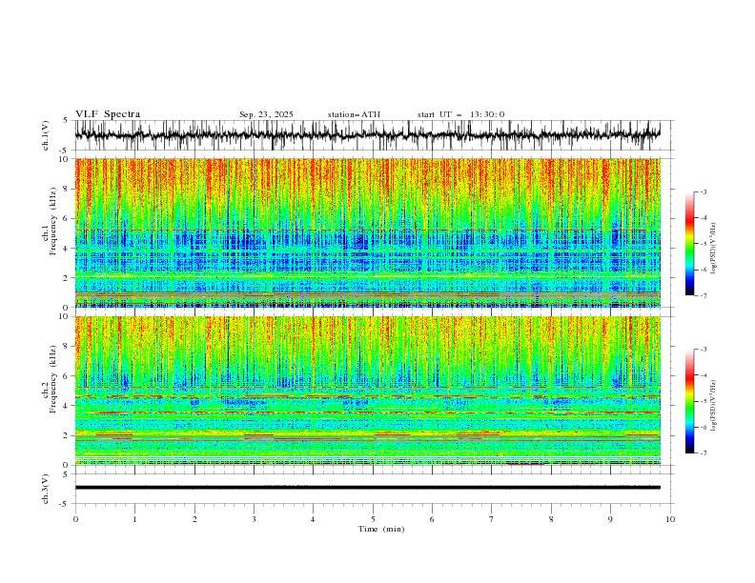The height and width of the screenshot is (583, 755).
Task: Click the "-7" tick on upper color bar
Action: (x=704, y=296)
